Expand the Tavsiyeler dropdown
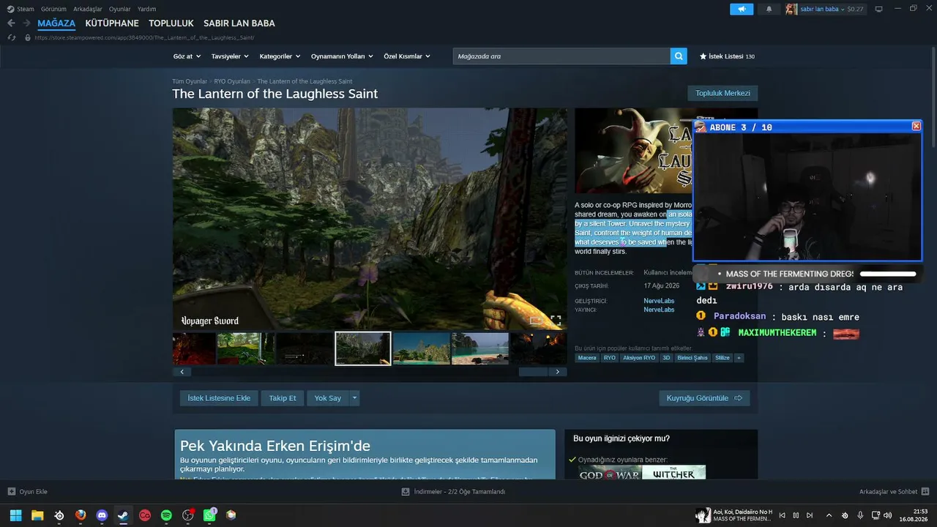Screen dimensions: 937x527 [230, 56]
